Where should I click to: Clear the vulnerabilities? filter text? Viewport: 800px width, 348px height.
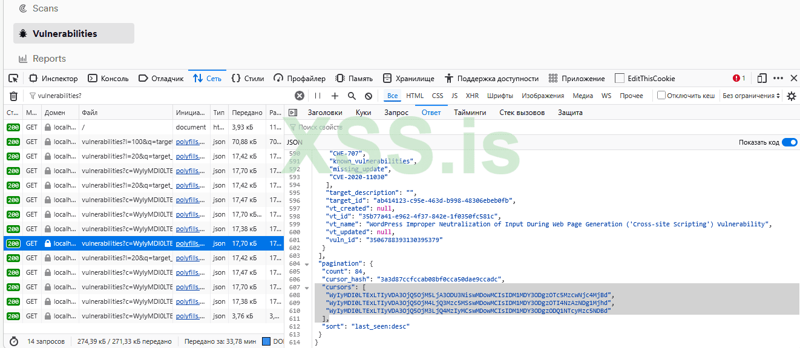tap(299, 96)
